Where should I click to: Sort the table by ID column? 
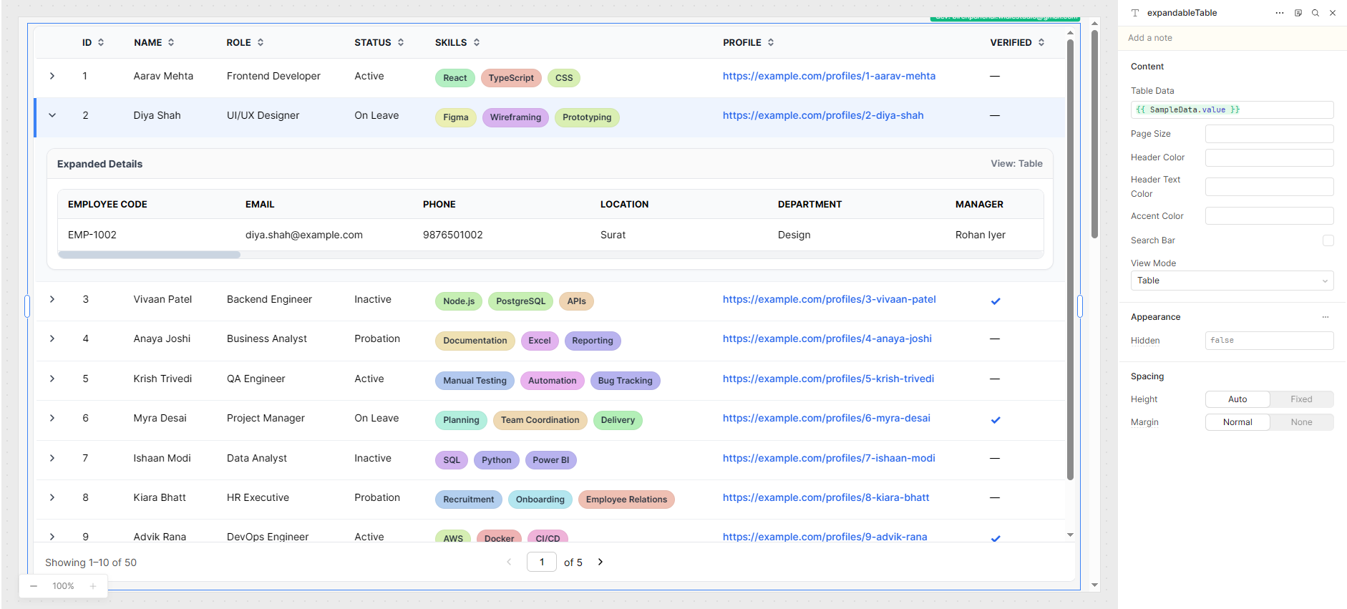point(101,42)
